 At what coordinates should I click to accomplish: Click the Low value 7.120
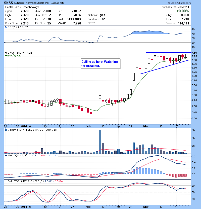(x=25, y=19)
